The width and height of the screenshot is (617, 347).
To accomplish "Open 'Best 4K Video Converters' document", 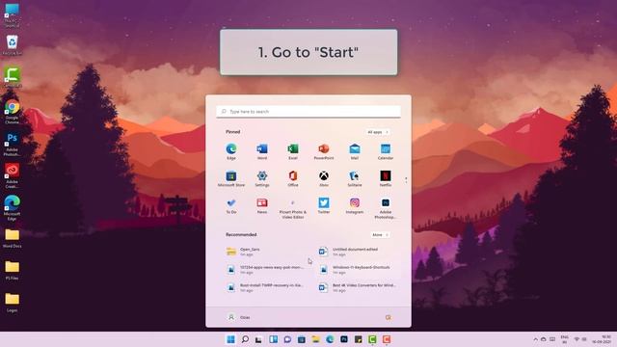I will click(x=357, y=287).
